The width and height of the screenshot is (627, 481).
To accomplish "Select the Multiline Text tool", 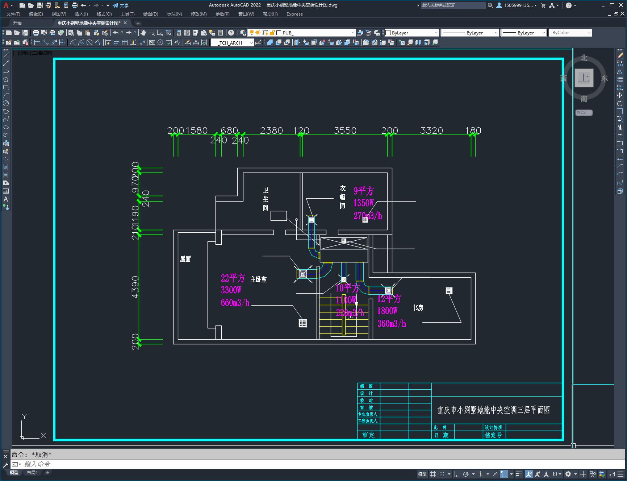I will pyautogui.click(x=6, y=199).
